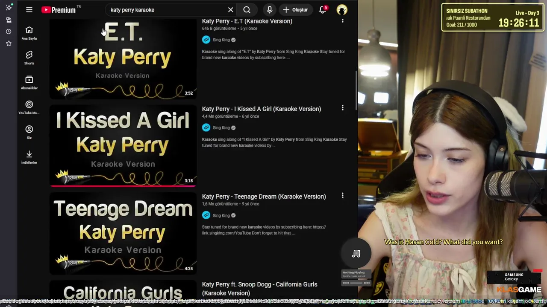Play the Teenage Dream karaoke thumbnail
Viewport: 547px width, 307px height.
[x=123, y=234]
